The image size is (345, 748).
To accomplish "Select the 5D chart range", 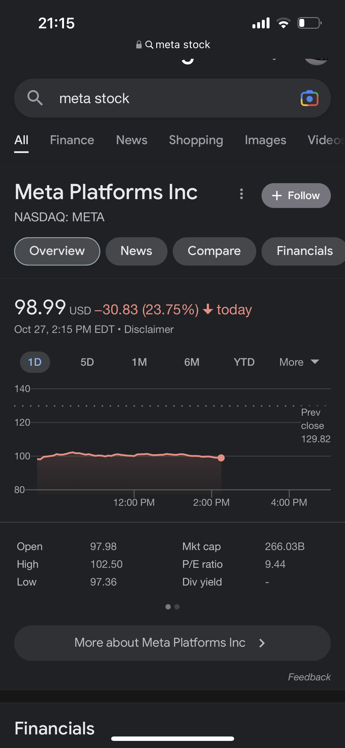I will [x=87, y=362].
